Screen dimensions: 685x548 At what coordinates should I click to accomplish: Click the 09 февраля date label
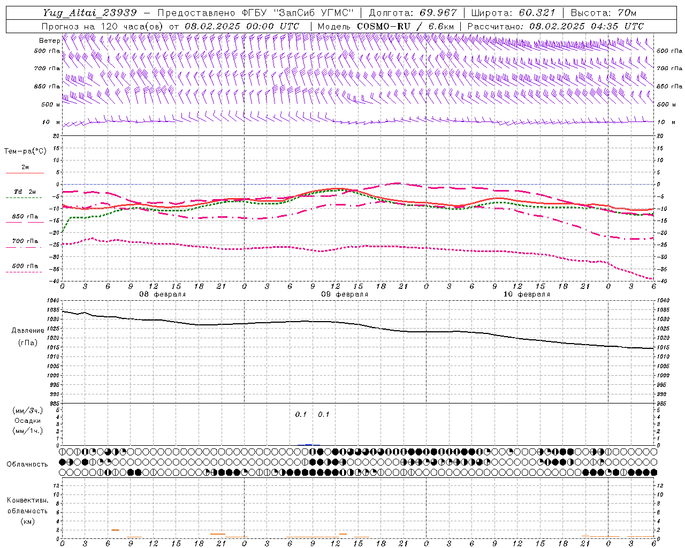345,294
